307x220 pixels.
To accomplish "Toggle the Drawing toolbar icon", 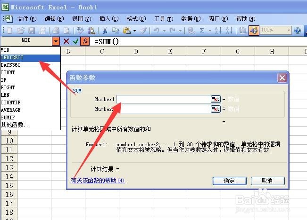I will point(254,31).
